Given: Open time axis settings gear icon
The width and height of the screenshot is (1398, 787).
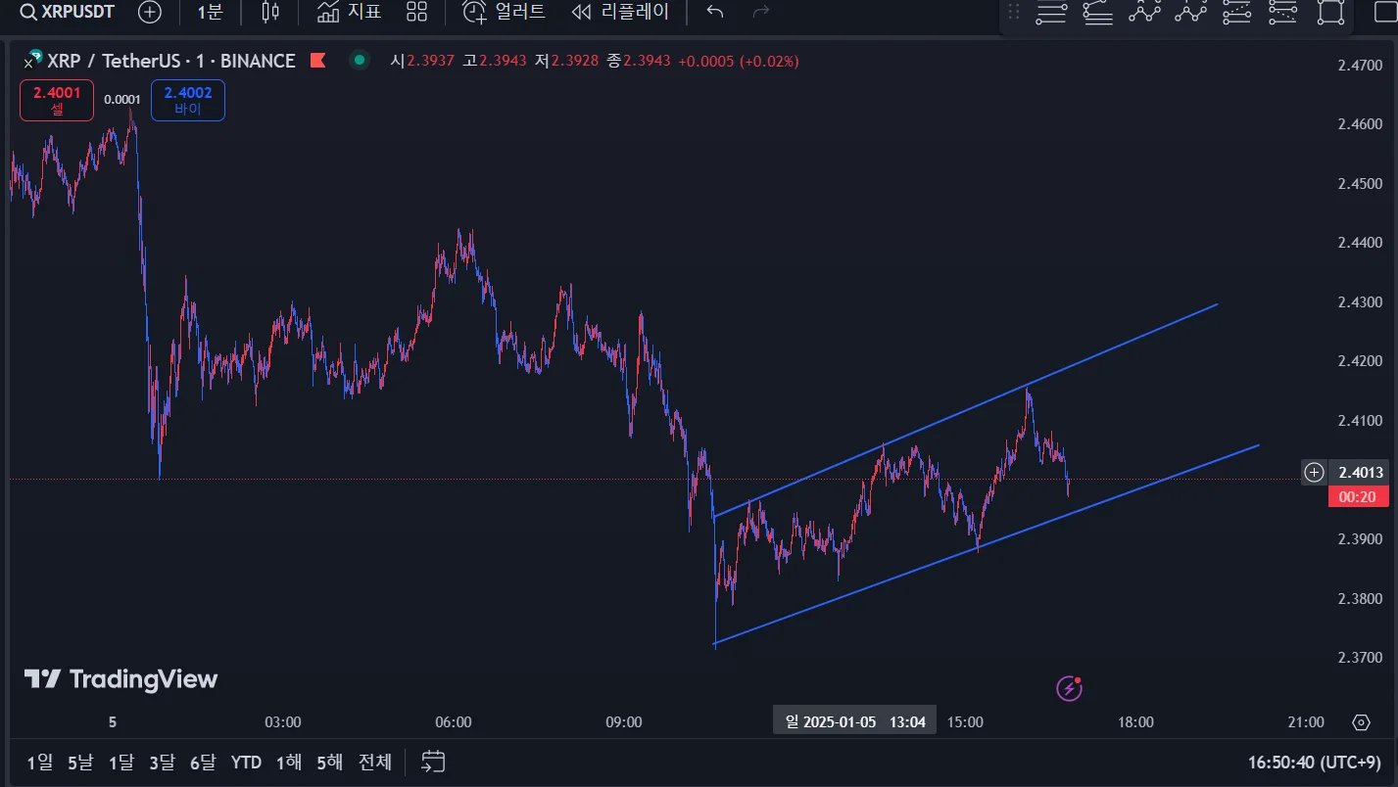Looking at the screenshot, I should (x=1361, y=722).
